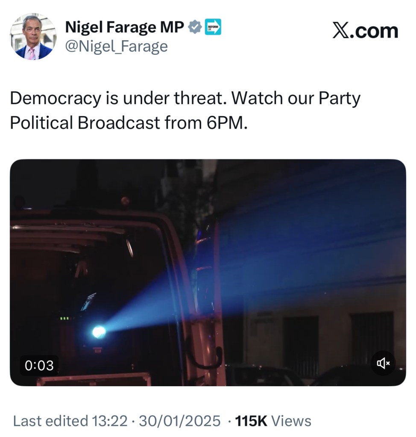Unmute the video with the speaker icon
The width and height of the screenshot is (416, 437).
383,363
